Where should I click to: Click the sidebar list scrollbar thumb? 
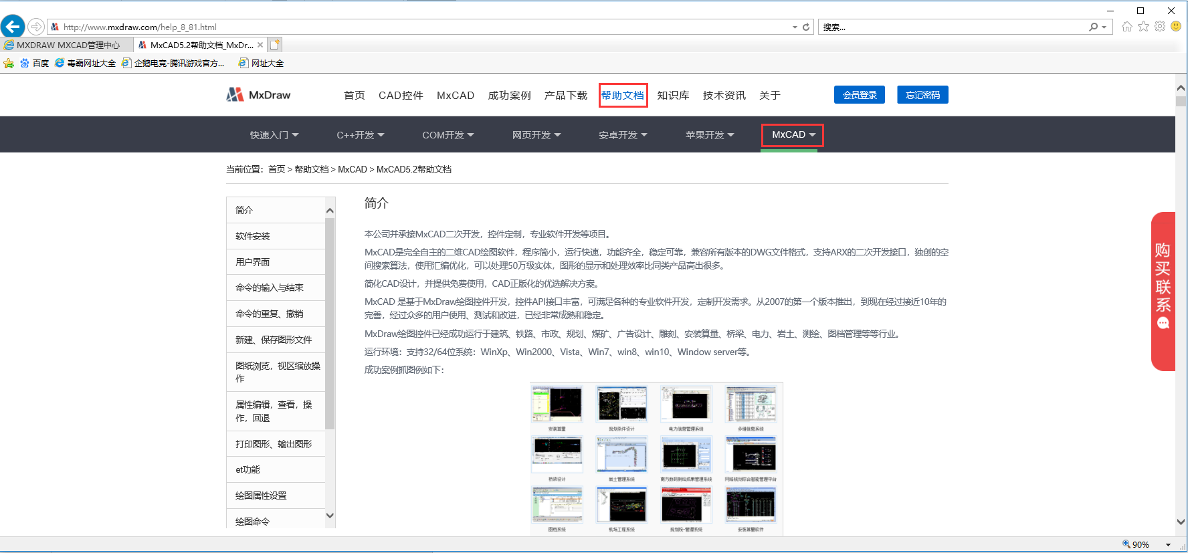[330, 324]
